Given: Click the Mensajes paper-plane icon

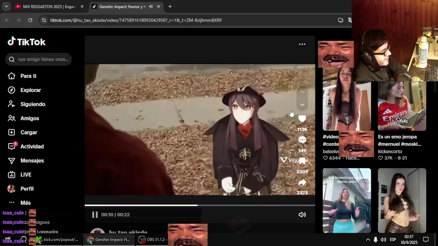Looking at the screenshot, I should point(12,161).
